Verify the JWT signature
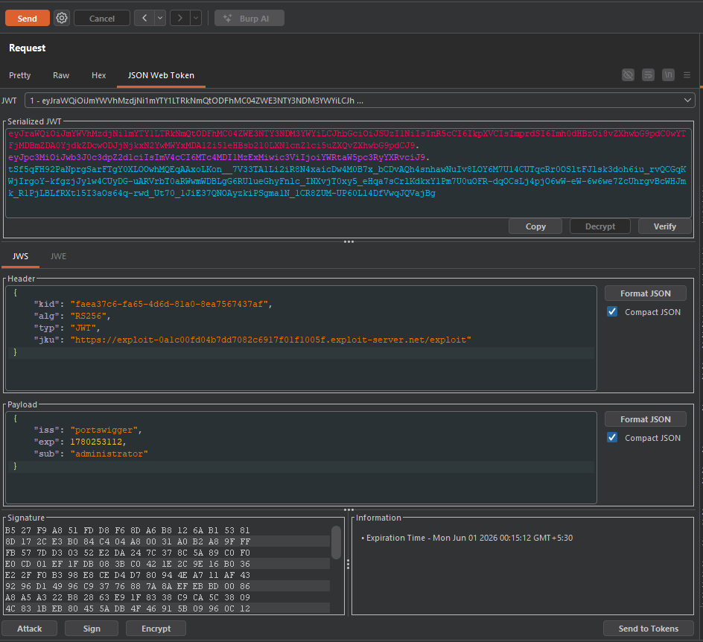This screenshot has height=642, width=703. click(x=664, y=226)
